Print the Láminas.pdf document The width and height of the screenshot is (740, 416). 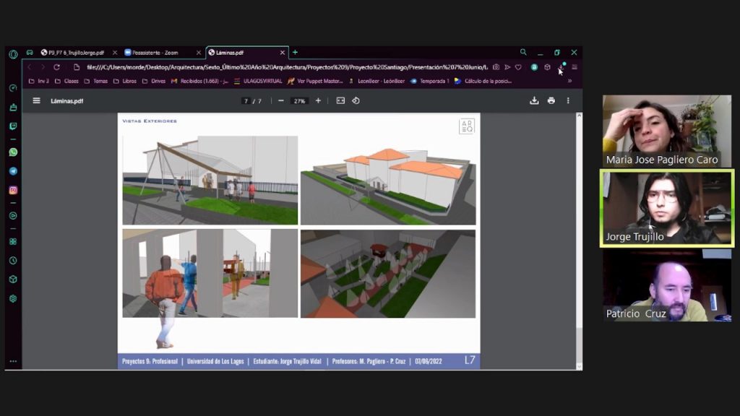(x=551, y=100)
